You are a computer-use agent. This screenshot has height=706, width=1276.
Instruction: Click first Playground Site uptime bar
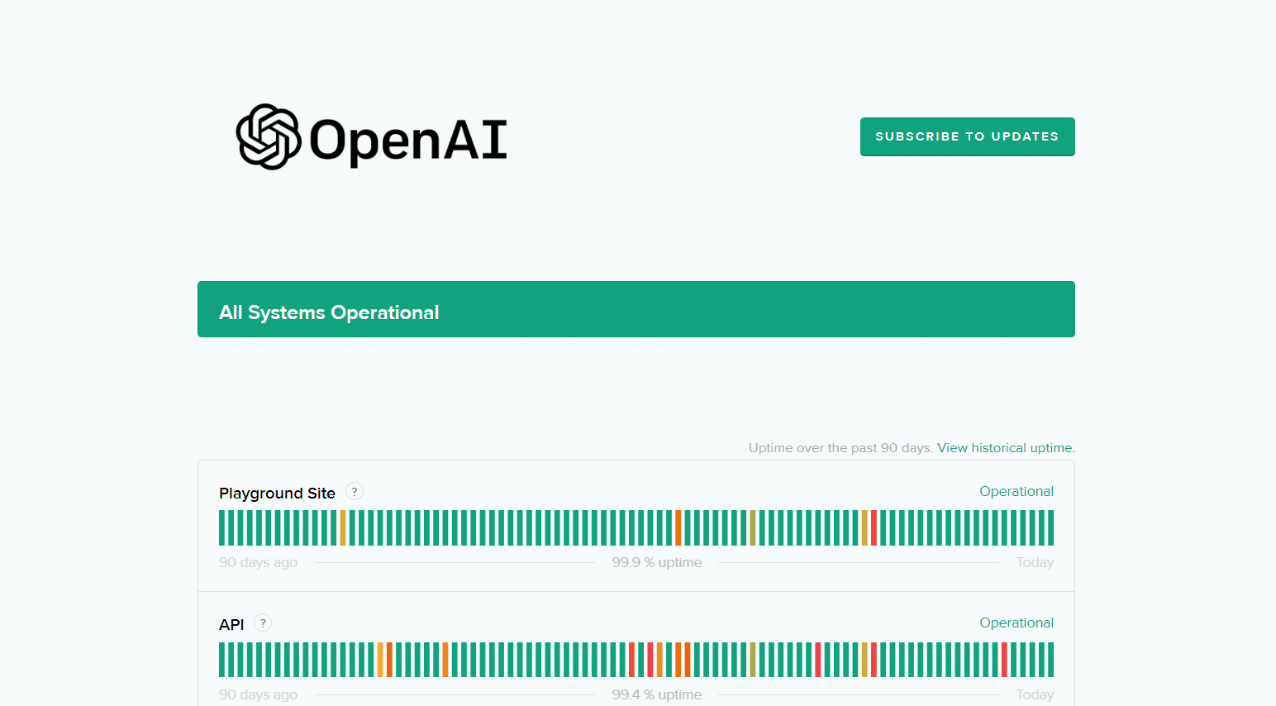tap(222, 527)
